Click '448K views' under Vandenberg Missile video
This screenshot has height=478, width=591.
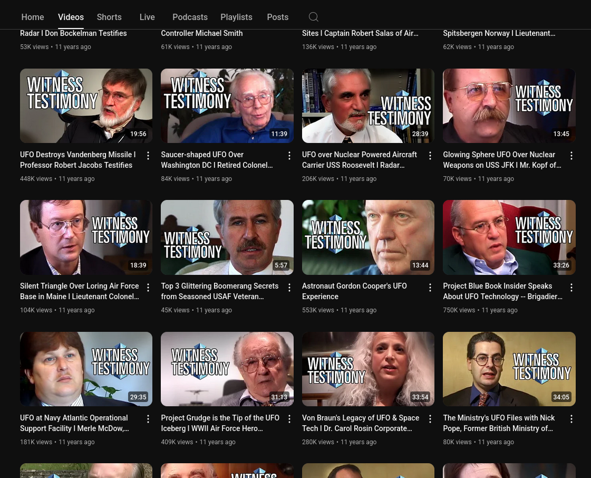click(36, 178)
